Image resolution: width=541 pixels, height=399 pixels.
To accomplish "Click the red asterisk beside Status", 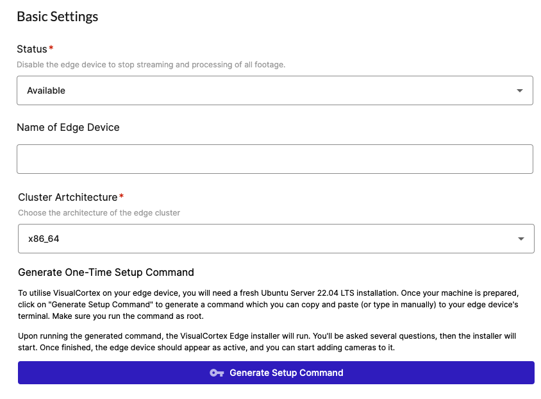I will [x=51, y=49].
